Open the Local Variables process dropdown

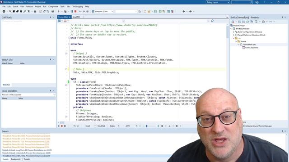(54, 95)
